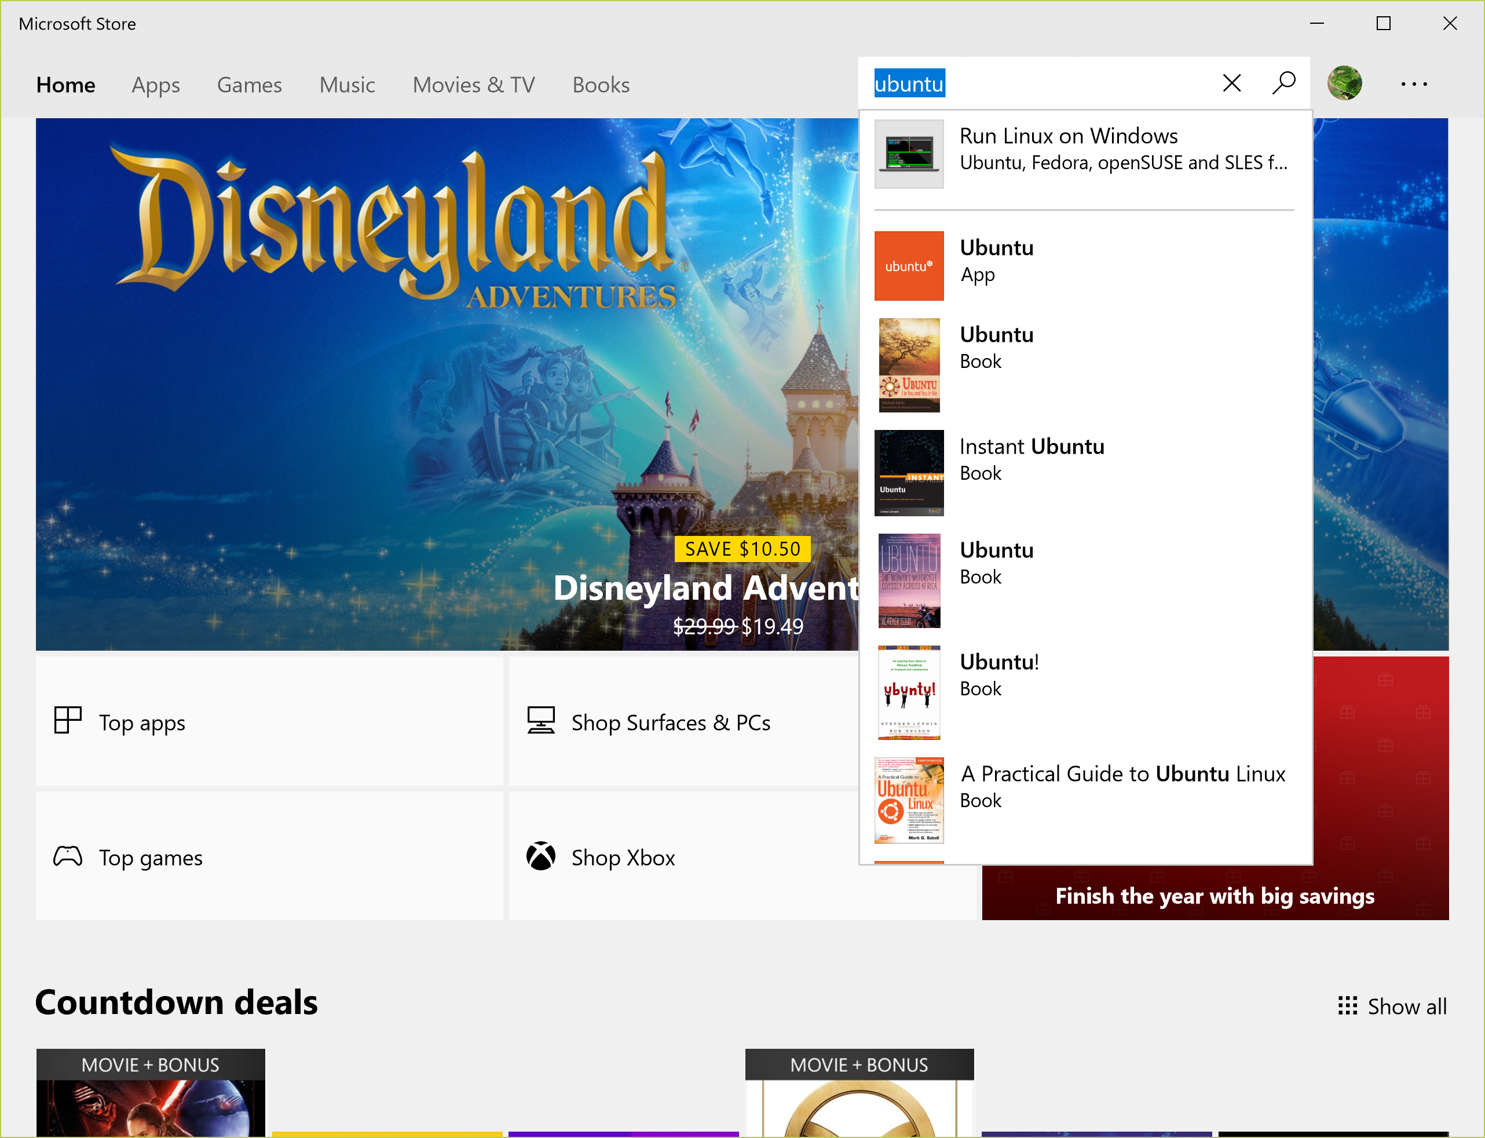Minimize the Microsoft Store window
Viewport: 1485px width, 1138px height.
pyautogui.click(x=1317, y=23)
